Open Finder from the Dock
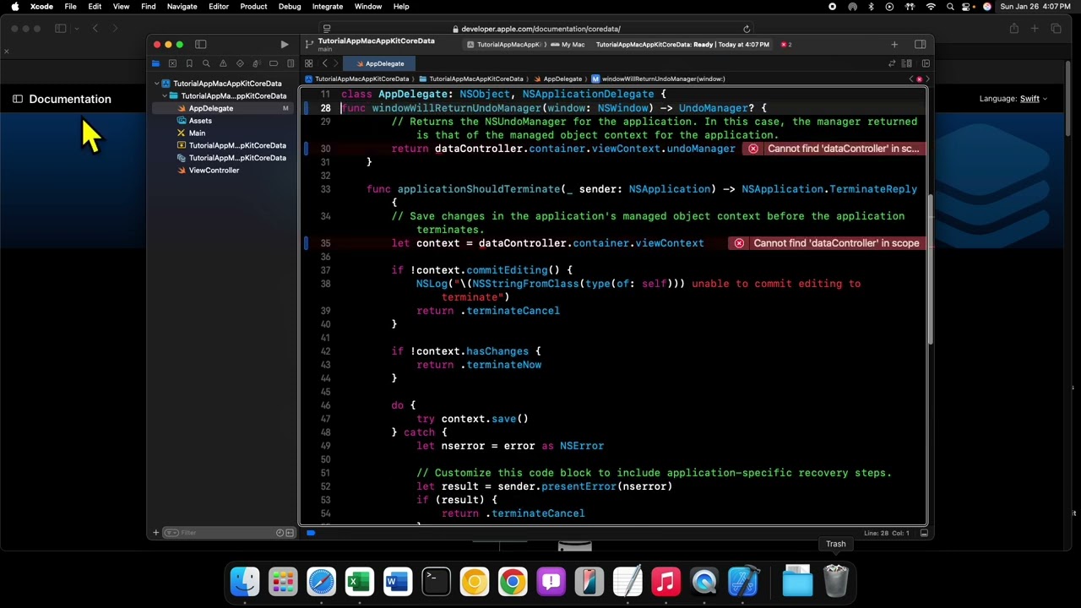Screen dimensions: 1081x608 (245, 582)
